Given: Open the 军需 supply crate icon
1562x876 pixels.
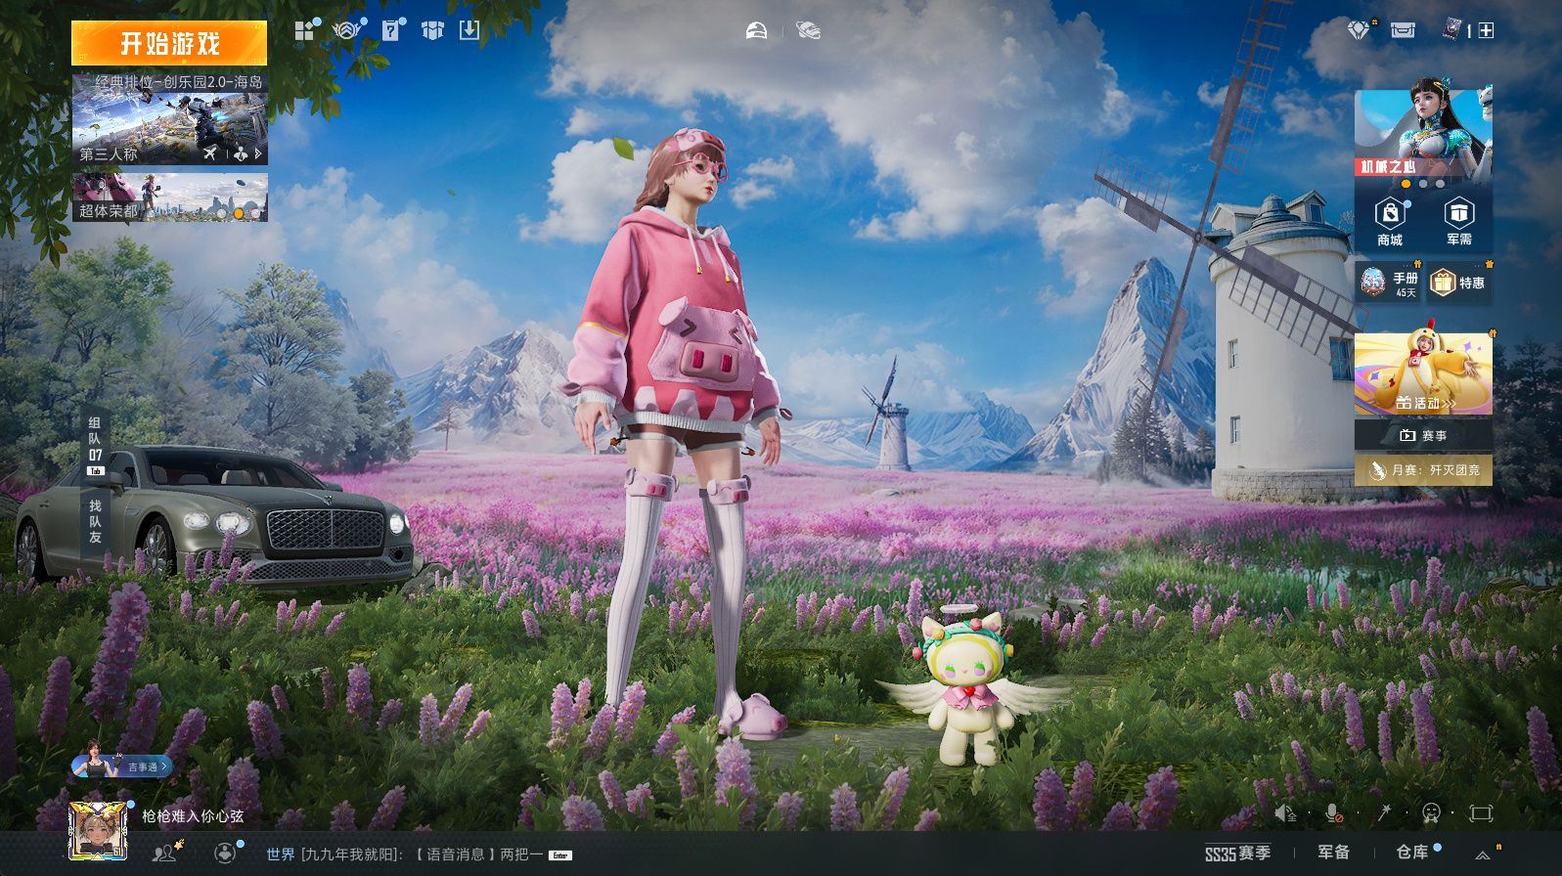Looking at the screenshot, I should point(1458,222).
